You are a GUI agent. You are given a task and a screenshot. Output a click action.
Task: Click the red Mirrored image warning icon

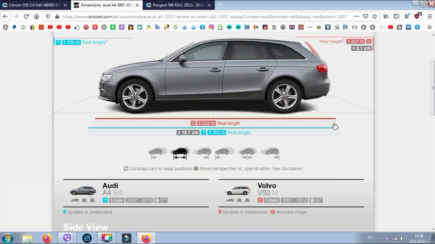pos(273,212)
